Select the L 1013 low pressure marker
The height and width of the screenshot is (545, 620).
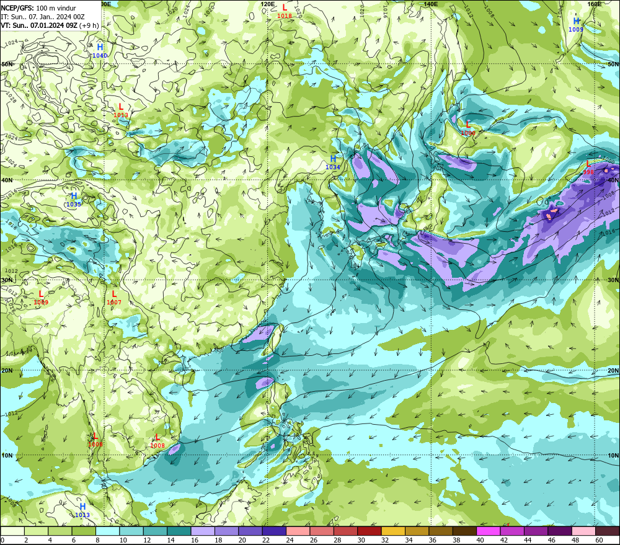point(121,110)
